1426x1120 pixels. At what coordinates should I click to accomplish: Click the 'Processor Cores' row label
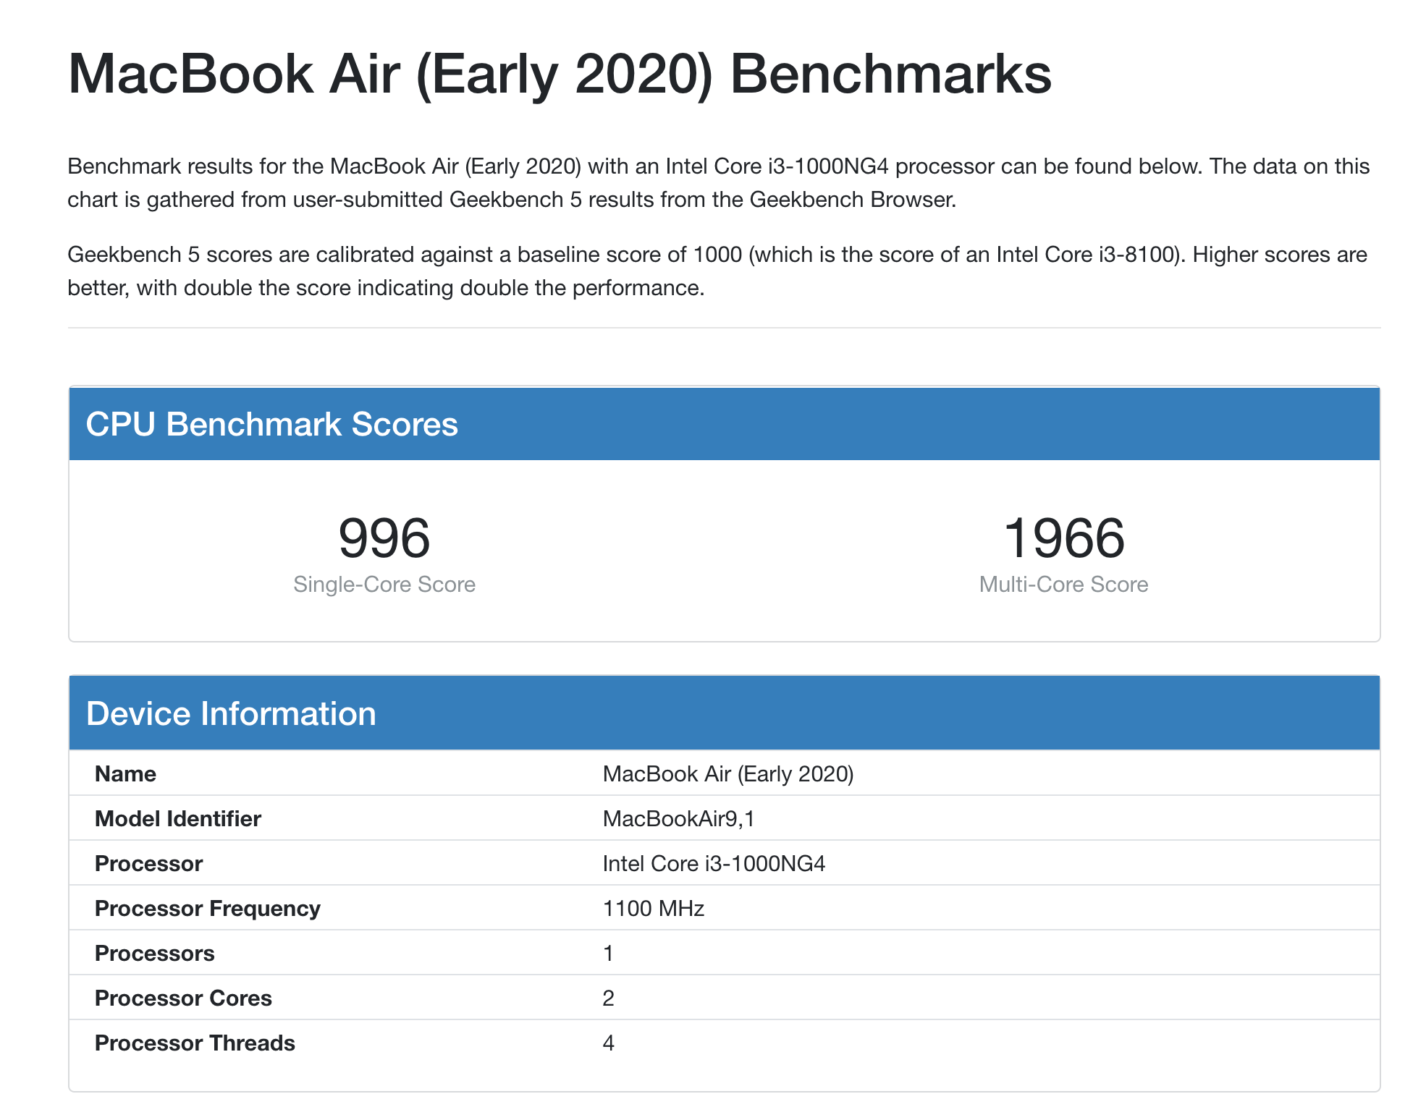183,998
